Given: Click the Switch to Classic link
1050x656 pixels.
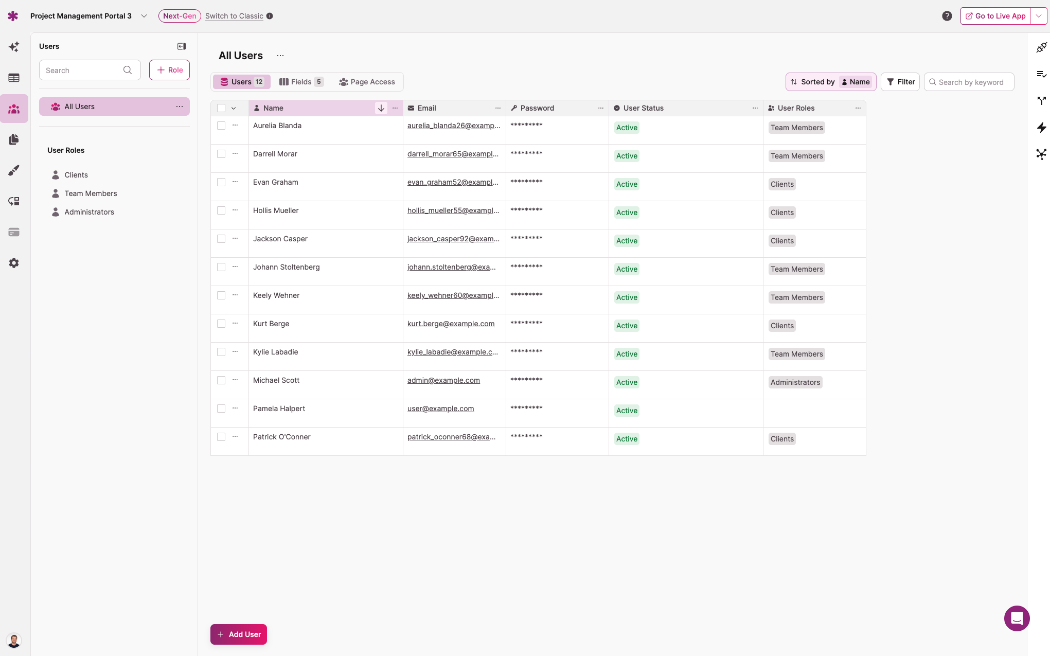Looking at the screenshot, I should [x=234, y=16].
